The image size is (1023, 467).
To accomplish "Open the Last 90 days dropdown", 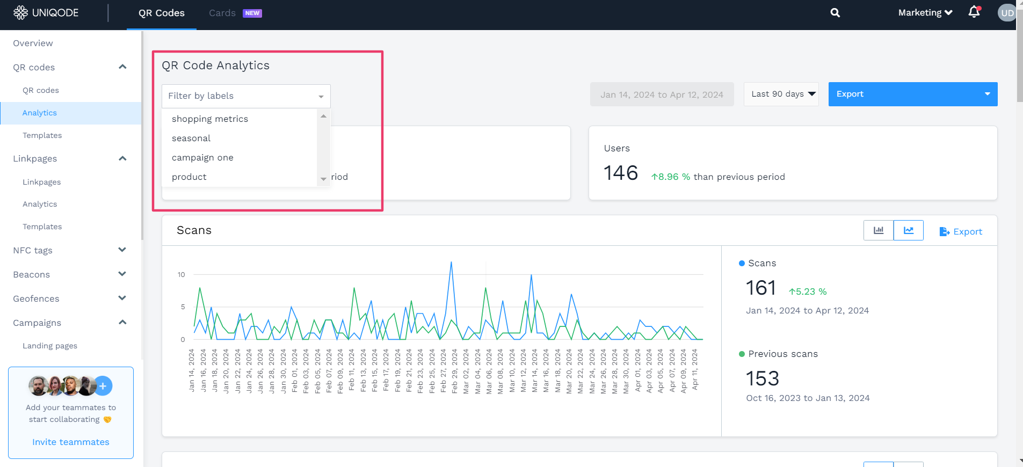I will [781, 94].
